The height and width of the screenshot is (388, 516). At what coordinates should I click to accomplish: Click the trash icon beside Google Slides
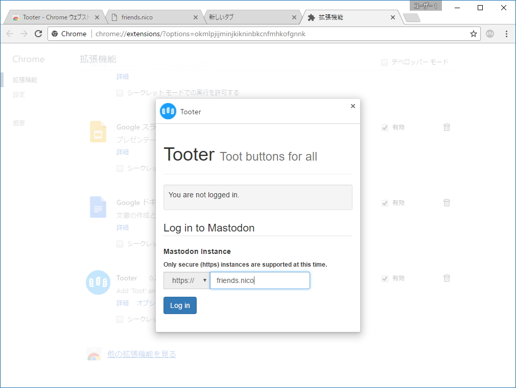pyautogui.click(x=447, y=127)
